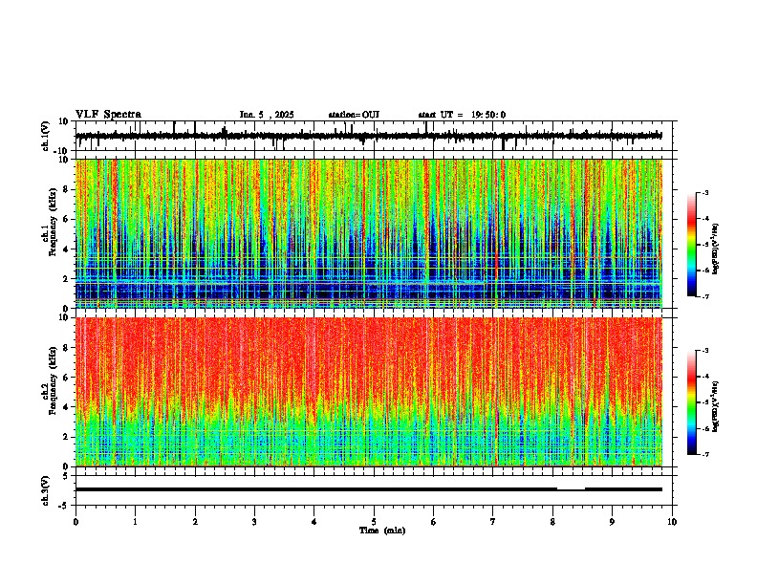
Task: Click the '-4' label of ch.2 color bar
Action: (x=704, y=377)
